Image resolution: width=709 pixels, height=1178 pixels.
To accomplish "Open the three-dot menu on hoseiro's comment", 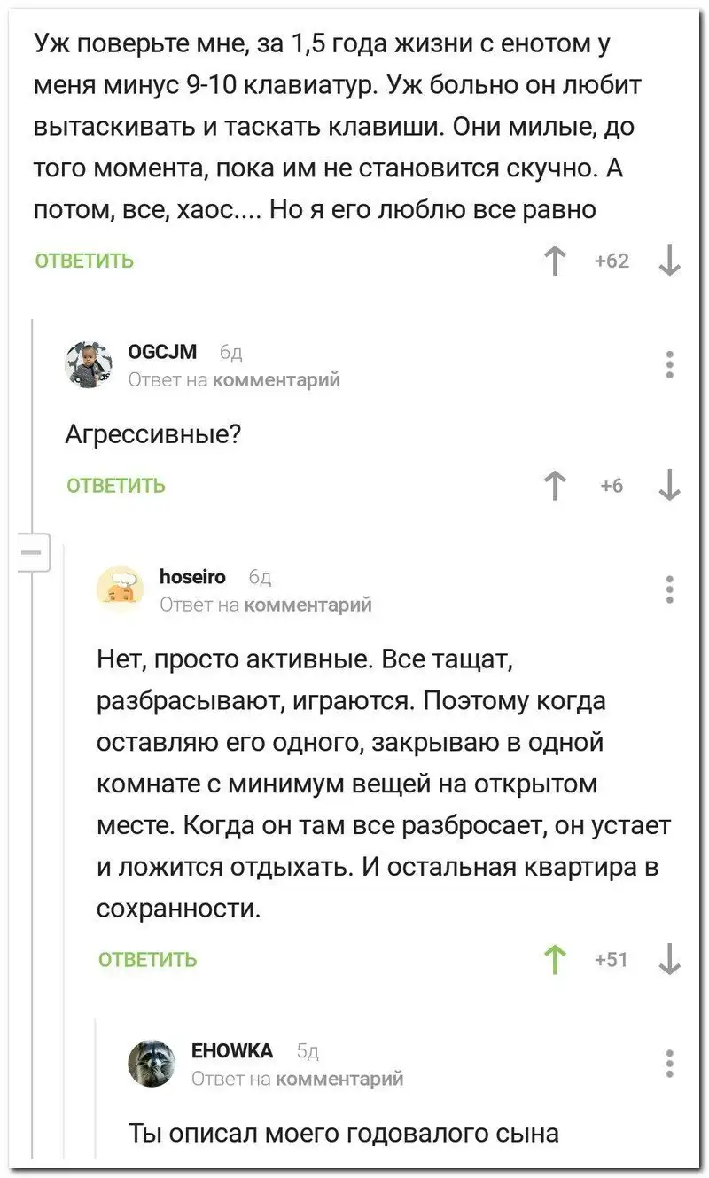I will tap(670, 589).
